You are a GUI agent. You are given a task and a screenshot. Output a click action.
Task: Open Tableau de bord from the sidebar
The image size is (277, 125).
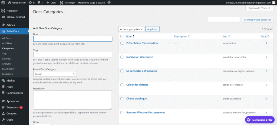(15, 17)
